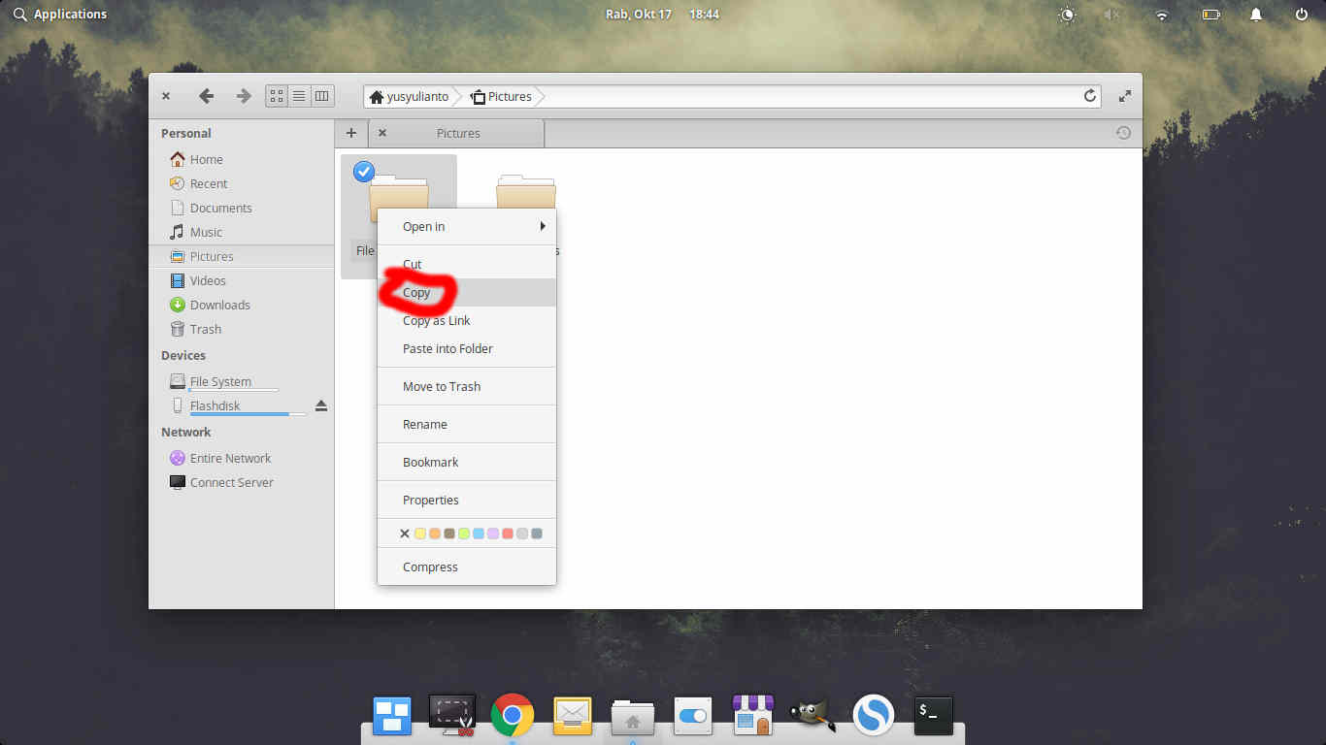Switch to column view
The height and width of the screenshot is (745, 1326).
coord(321,95)
